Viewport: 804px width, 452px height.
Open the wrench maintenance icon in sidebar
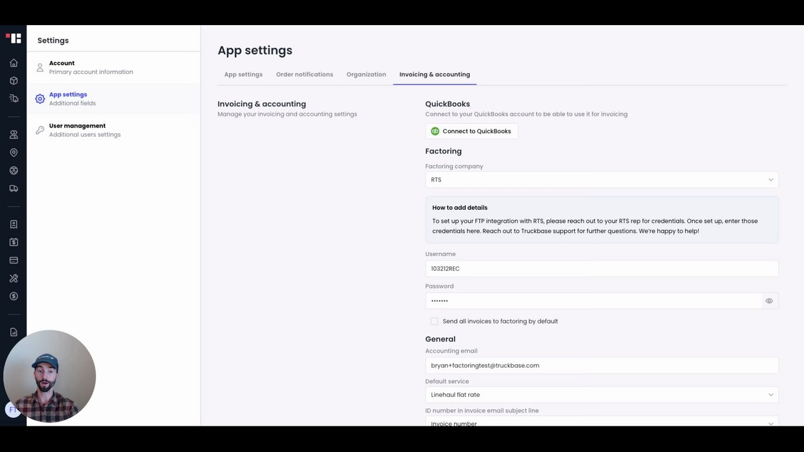pyautogui.click(x=13, y=278)
